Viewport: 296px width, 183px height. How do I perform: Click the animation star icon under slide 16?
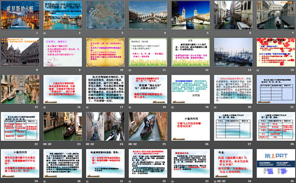(x=45, y=107)
